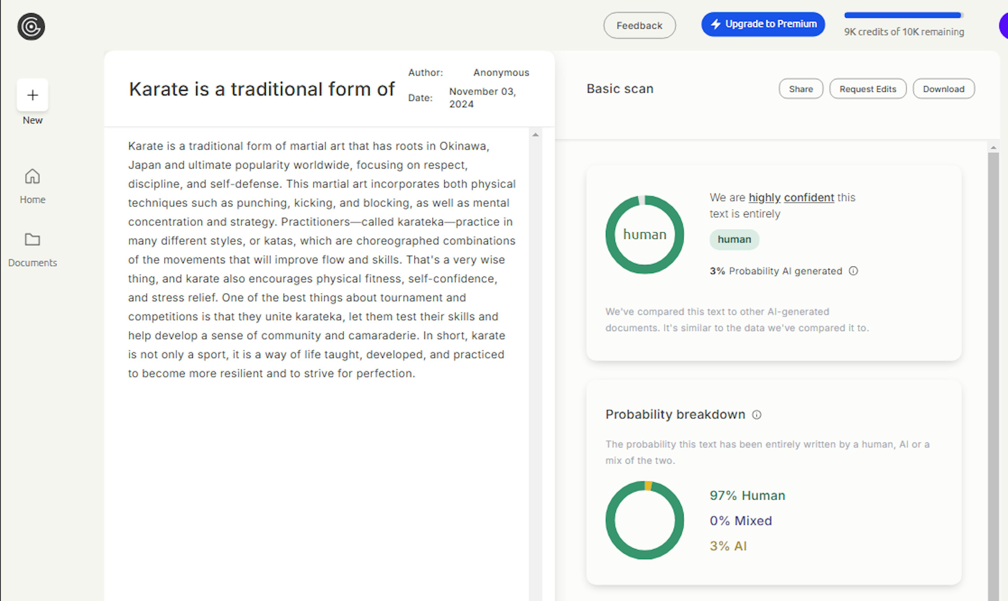Download the scan report
The height and width of the screenshot is (601, 1008).
(944, 88)
